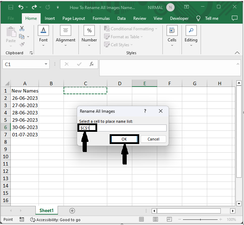Confirm the formula bar entry checkmark
This screenshot has height=225, width=244.
[79, 64]
